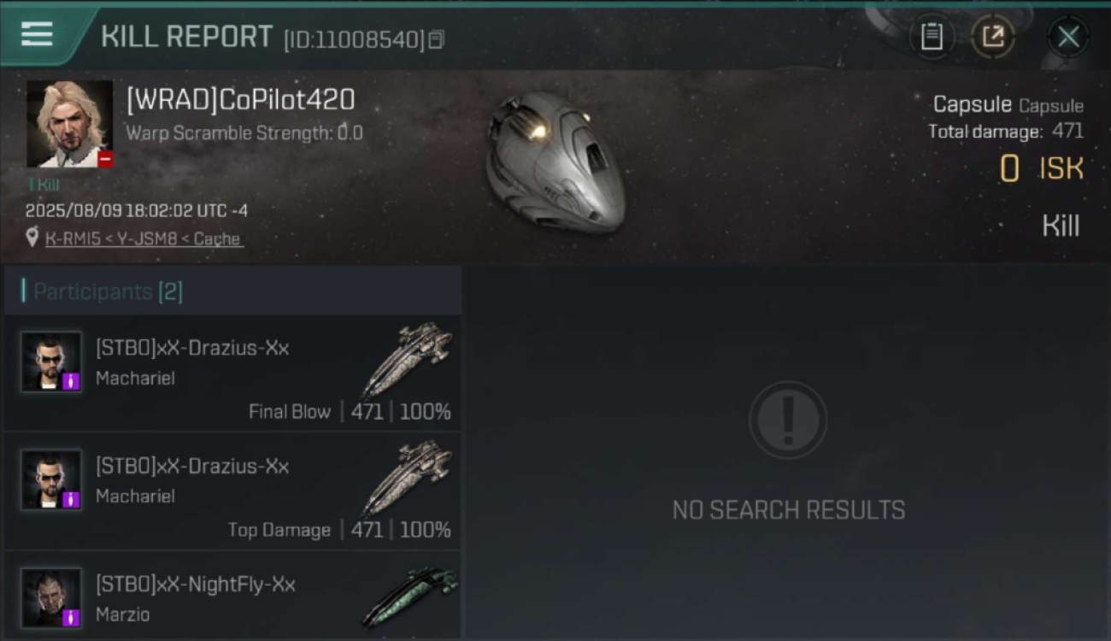
Task: Select the [STBO]xX-NightFly-Xx participant name
Action: click(196, 585)
